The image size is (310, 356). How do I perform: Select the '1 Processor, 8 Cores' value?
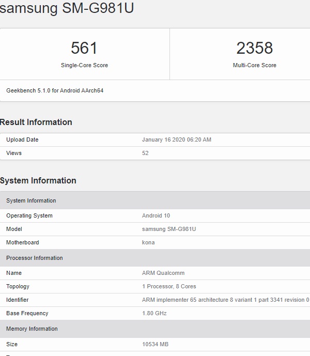169,286
